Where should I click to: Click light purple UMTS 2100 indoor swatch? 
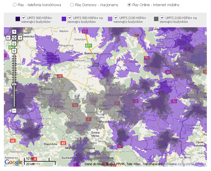[110, 19]
